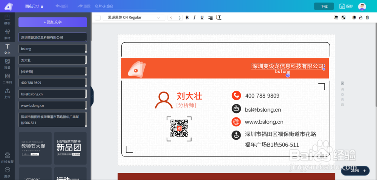The image size is (377, 180).
Task: Select the email icon on the card
Action: (236, 109)
